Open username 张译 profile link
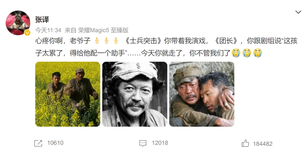Image resolution: width=305 pixels, height=151 pixels. (x=42, y=19)
